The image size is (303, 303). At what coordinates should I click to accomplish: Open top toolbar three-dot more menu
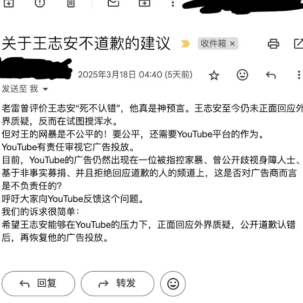pos(173,3)
